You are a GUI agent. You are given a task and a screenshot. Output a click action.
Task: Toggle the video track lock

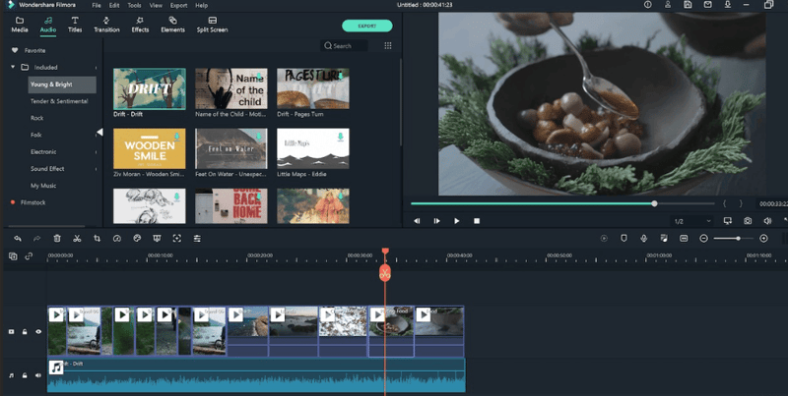(x=26, y=332)
